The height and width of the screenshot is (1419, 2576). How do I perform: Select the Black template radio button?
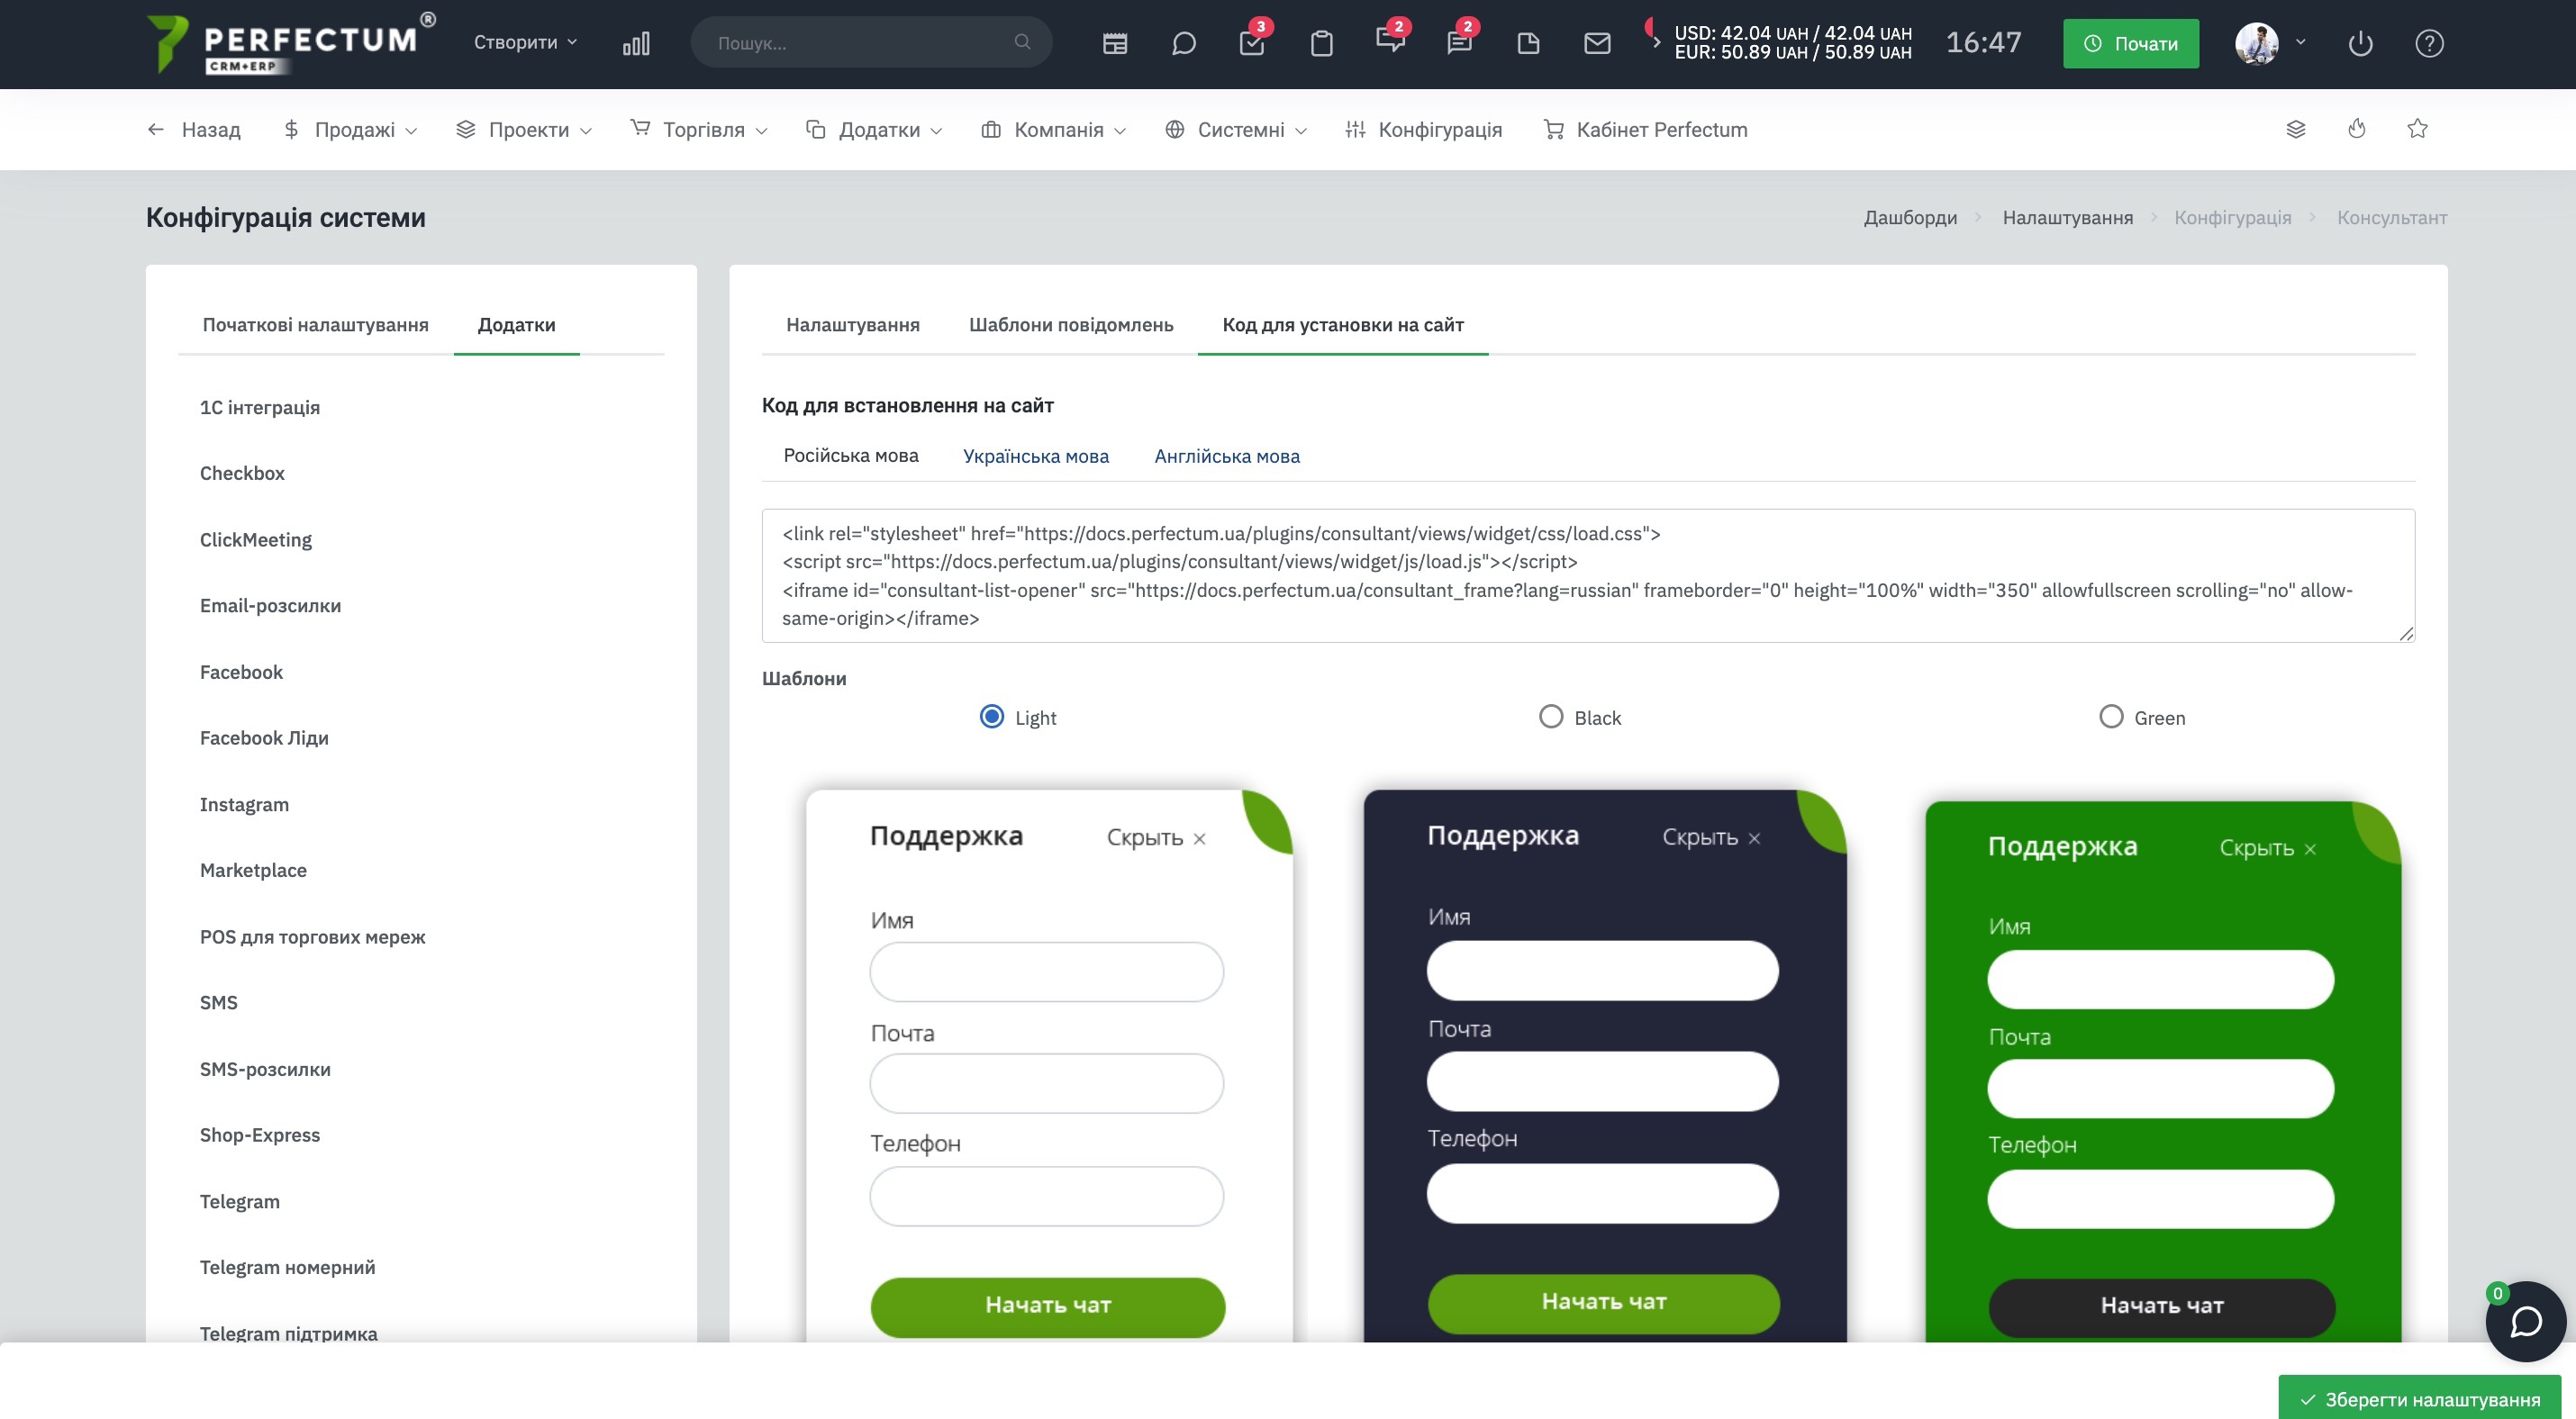coord(1551,717)
